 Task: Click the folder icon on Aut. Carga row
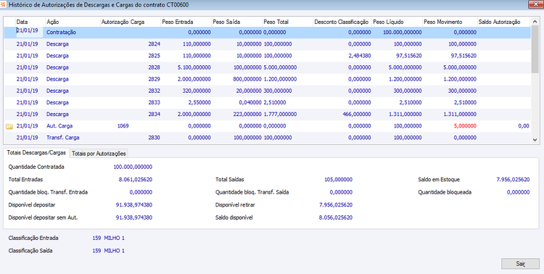coord(9,126)
